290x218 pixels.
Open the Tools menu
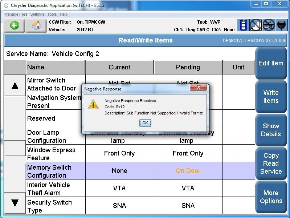tap(52, 14)
